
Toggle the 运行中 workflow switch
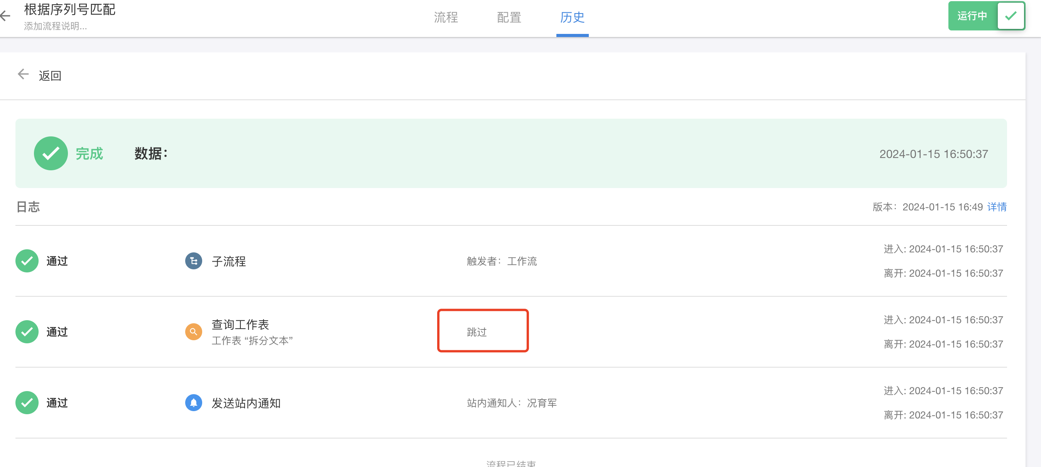(x=986, y=16)
